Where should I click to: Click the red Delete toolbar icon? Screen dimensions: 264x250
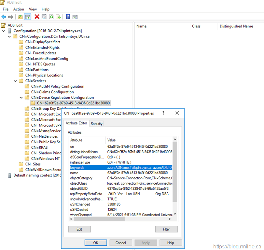37,17
